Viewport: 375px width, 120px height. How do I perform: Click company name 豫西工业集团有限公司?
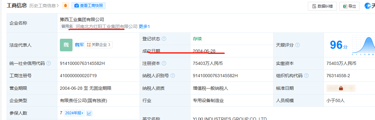pyautogui.click(x=82, y=20)
